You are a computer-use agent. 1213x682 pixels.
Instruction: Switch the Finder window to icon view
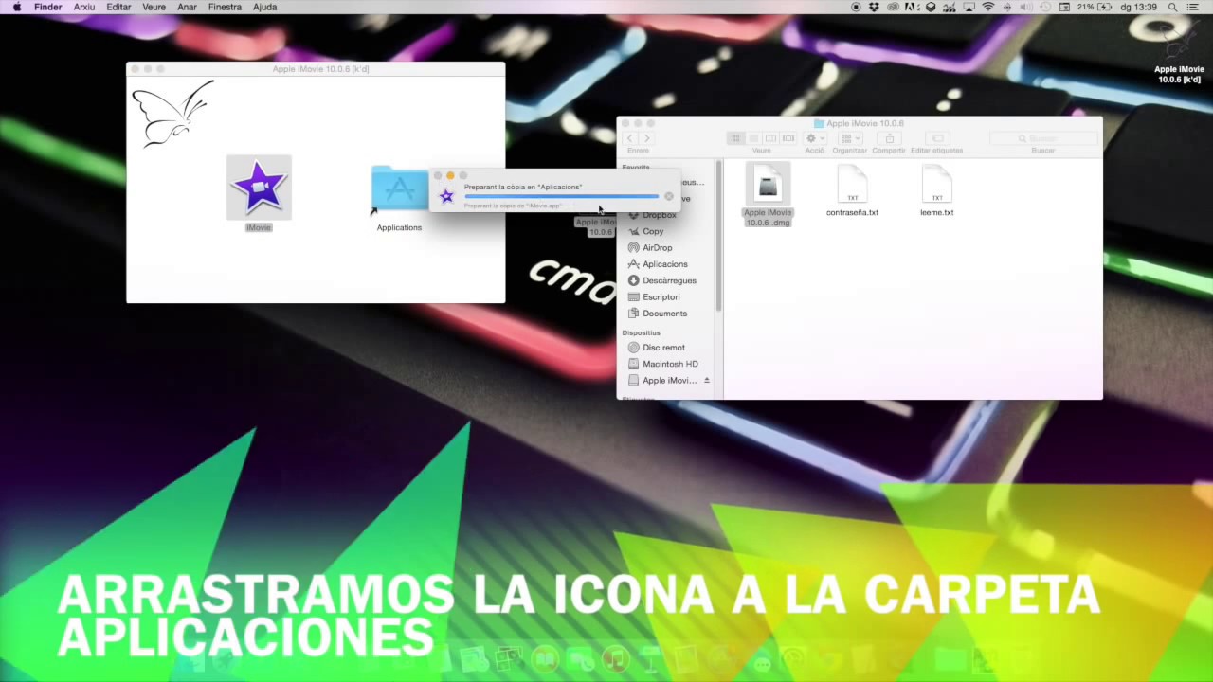pyautogui.click(x=735, y=138)
